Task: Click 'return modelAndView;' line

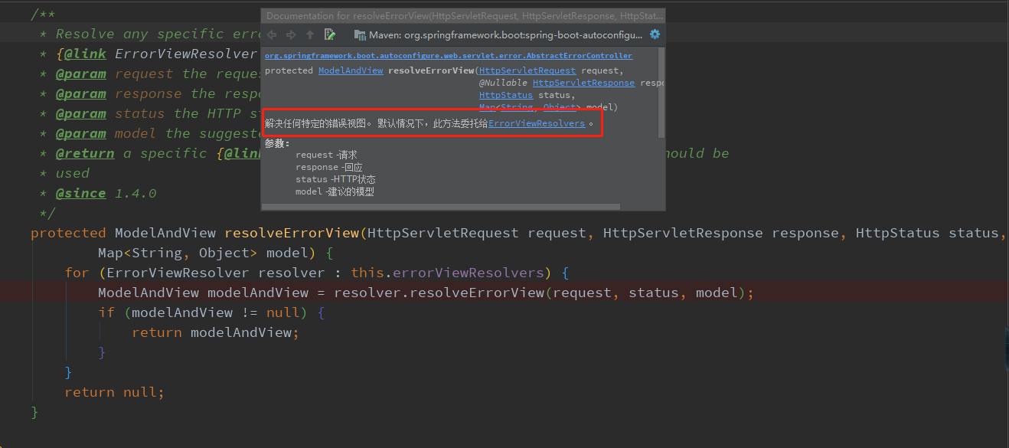Action: [215, 332]
